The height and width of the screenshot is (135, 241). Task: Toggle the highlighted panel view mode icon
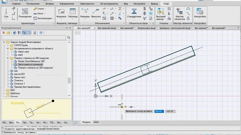24,33
